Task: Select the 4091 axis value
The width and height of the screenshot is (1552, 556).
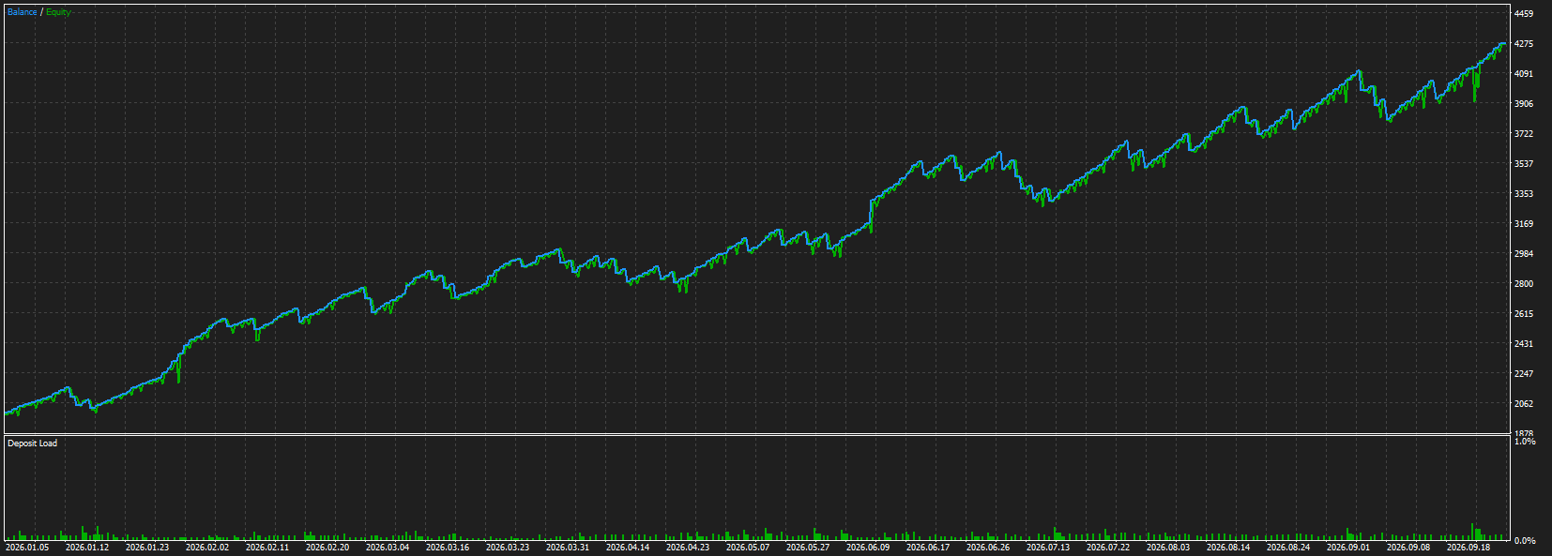Action: coord(1524,74)
